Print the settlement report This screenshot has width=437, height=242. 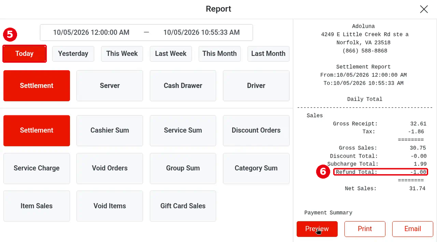click(365, 229)
